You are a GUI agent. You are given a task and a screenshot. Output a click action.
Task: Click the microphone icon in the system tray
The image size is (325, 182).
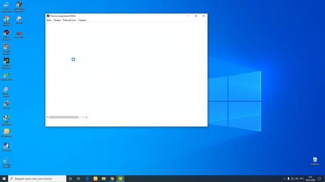(288, 178)
